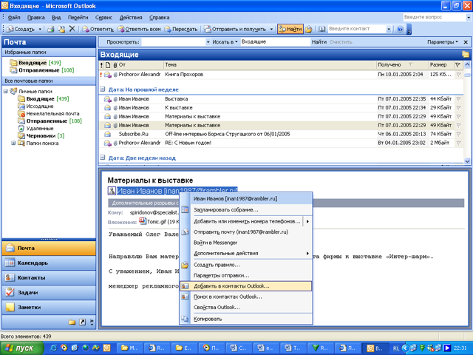473x355 pixels.
Task: Click the Shortcuts icon in navigation bottom
Action: tap(82, 322)
